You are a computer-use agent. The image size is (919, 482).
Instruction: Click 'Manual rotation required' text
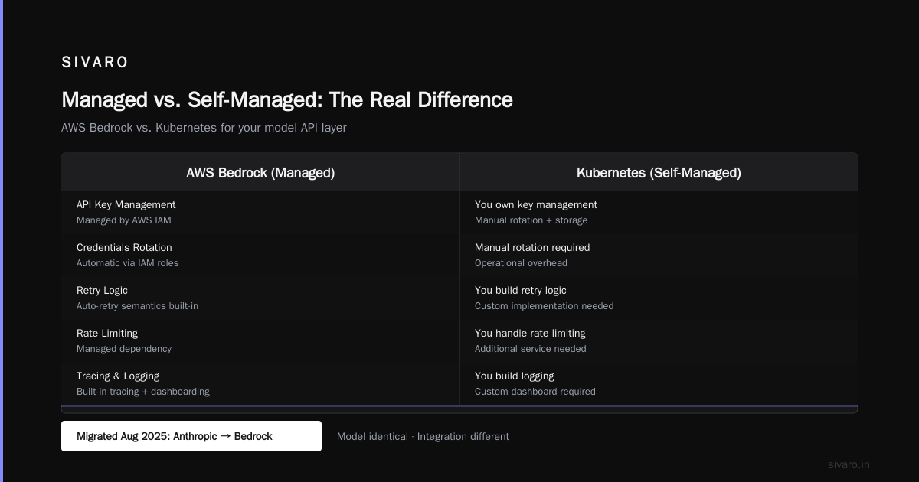click(532, 247)
